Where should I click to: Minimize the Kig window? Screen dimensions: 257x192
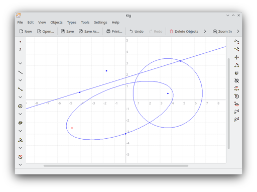coord(228,16)
